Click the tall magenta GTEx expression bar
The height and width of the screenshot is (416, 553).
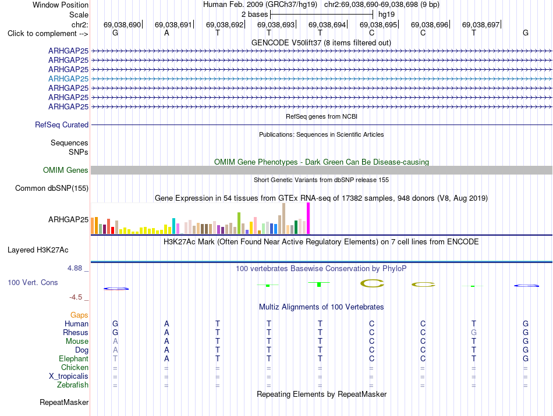(309, 218)
